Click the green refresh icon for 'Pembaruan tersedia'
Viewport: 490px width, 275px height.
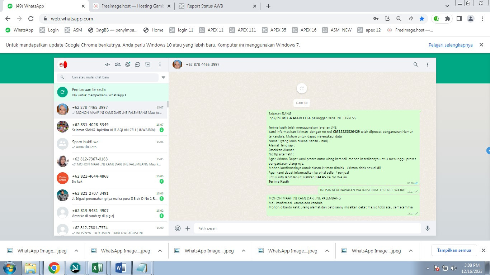62,92
